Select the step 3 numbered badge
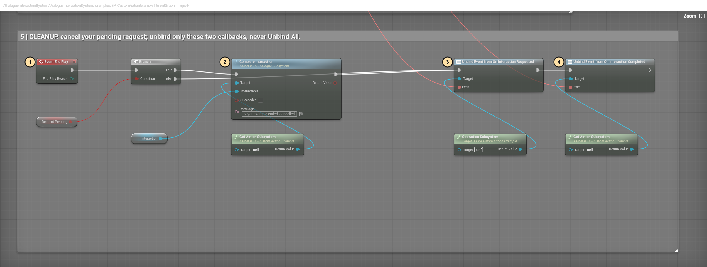The height and width of the screenshot is (267, 707). (x=448, y=62)
